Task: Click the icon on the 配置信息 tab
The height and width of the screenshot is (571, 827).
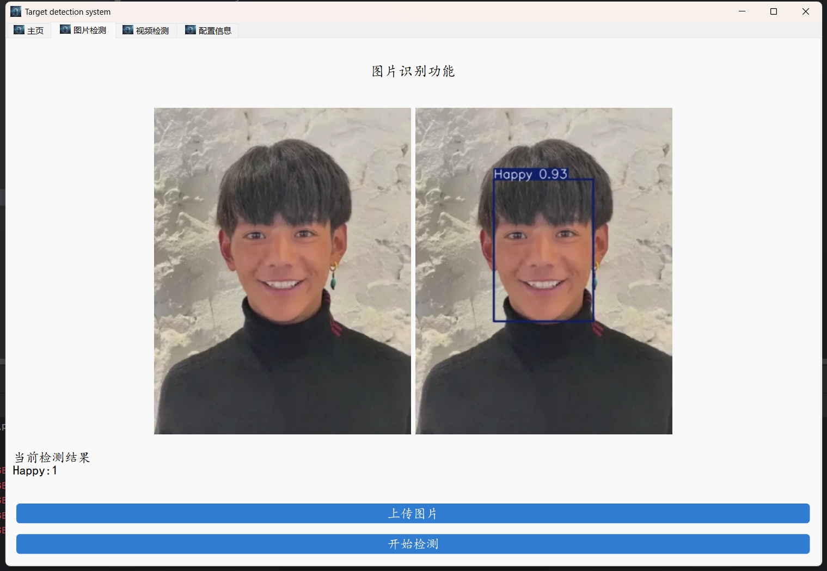Action: coord(191,30)
